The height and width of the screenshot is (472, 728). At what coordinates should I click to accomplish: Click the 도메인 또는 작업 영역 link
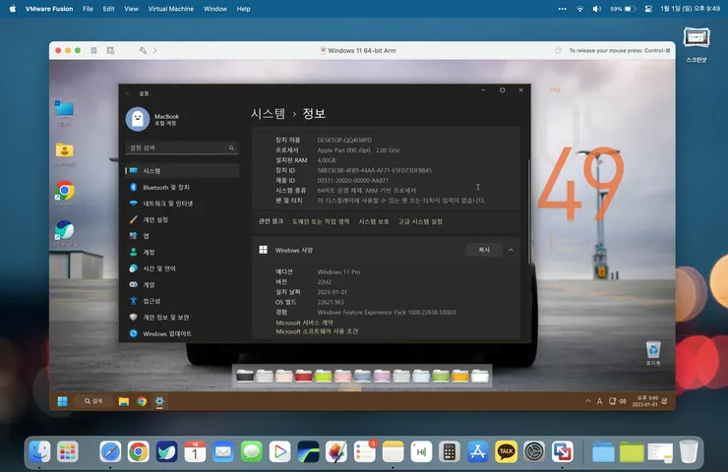tap(321, 221)
